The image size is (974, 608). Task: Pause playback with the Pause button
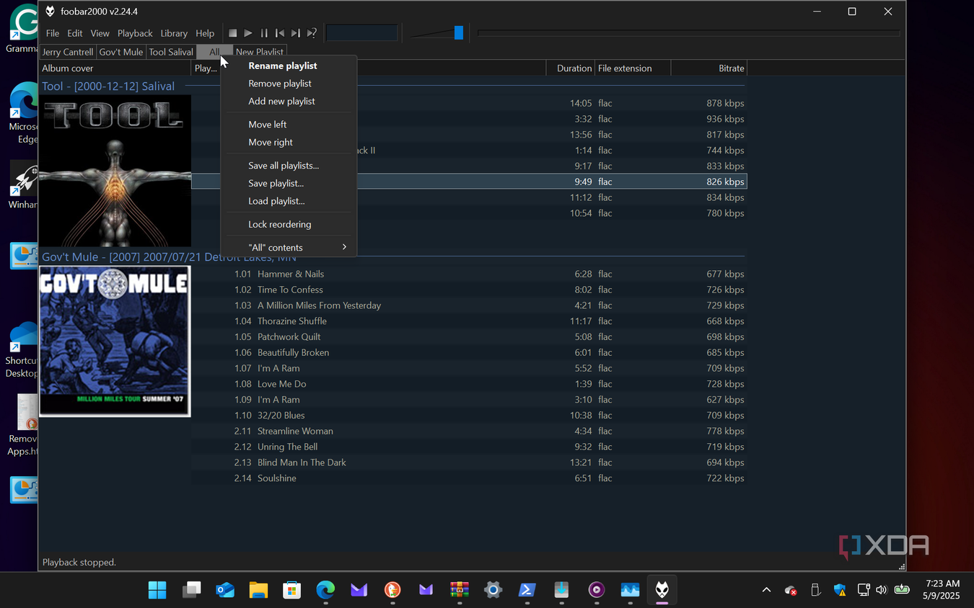(x=264, y=33)
